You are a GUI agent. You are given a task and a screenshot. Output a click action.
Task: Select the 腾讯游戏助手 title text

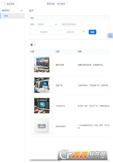click(x=61, y=126)
